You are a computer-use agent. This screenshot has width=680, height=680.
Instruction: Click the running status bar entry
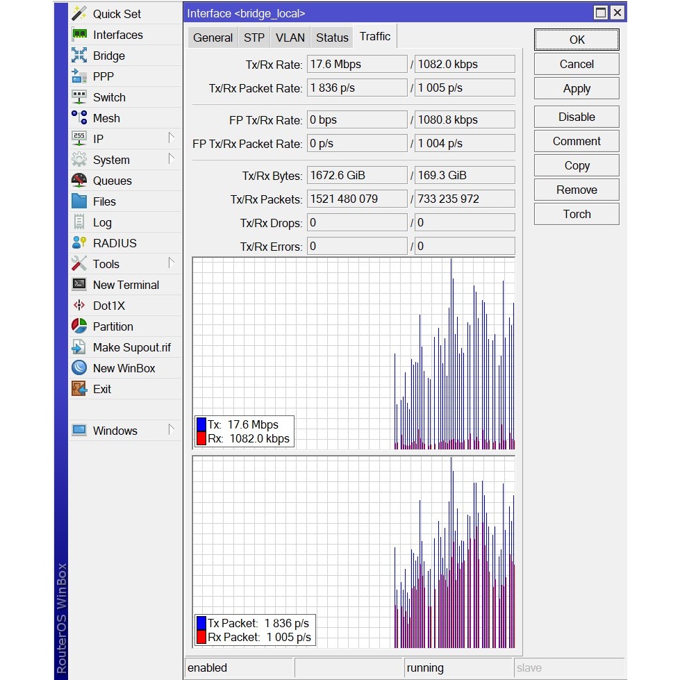click(x=458, y=667)
